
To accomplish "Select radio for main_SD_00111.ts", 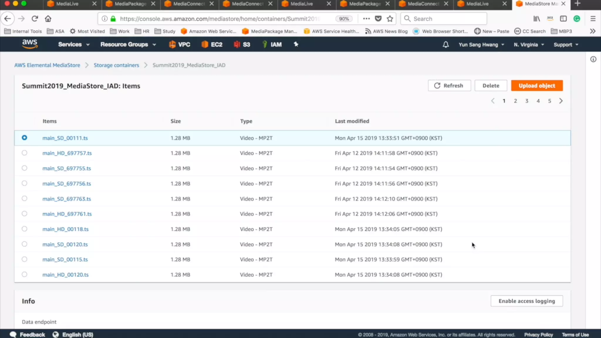I will [x=24, y=138].
